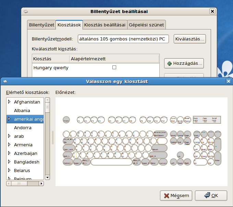Close the Válasszon egy kiosztást dialog
The height and width of the screenshot is (207, 233).
click(228, 81)
